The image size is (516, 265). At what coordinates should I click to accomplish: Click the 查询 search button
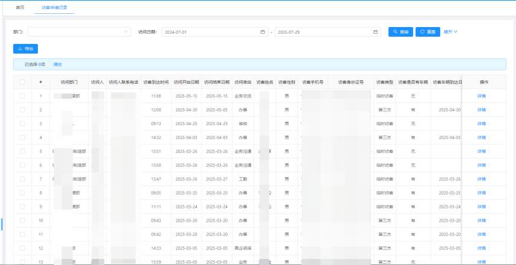click(400, 32)
